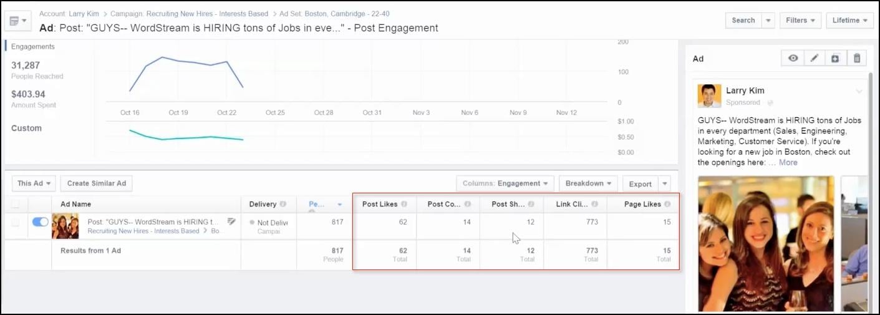880x315 pixels.
Task: Open the Lifetime date range dropdown
Action: coord(849,21)
